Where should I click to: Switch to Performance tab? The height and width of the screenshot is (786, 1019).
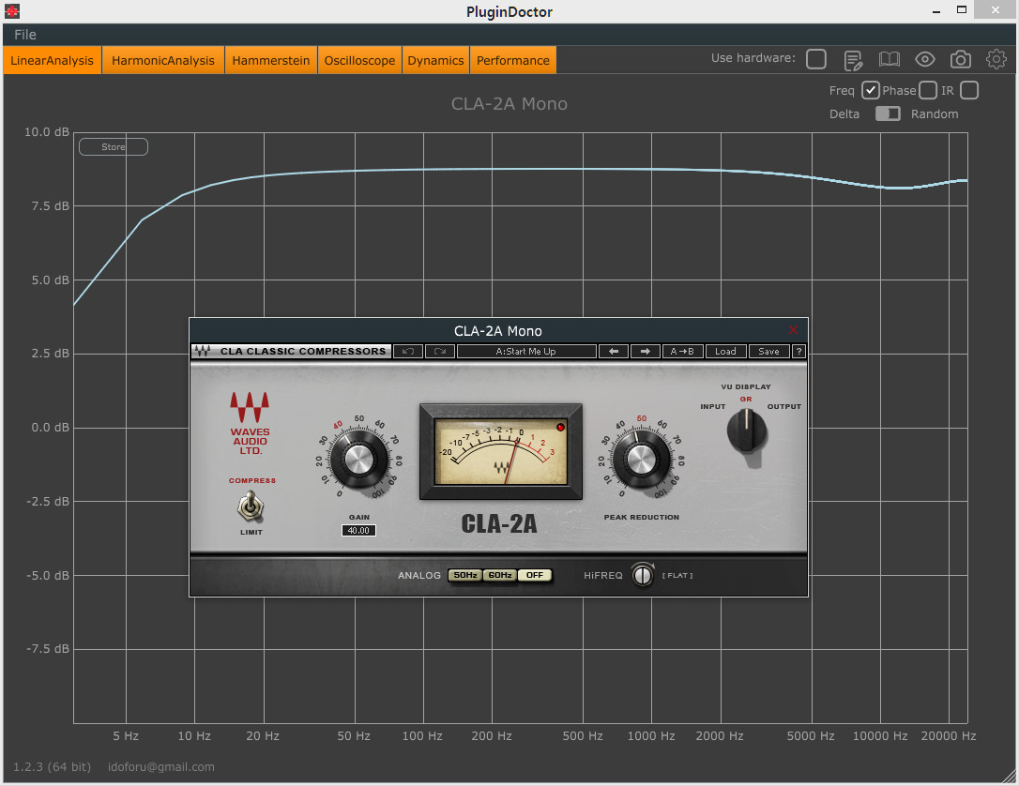coord(512,60)
